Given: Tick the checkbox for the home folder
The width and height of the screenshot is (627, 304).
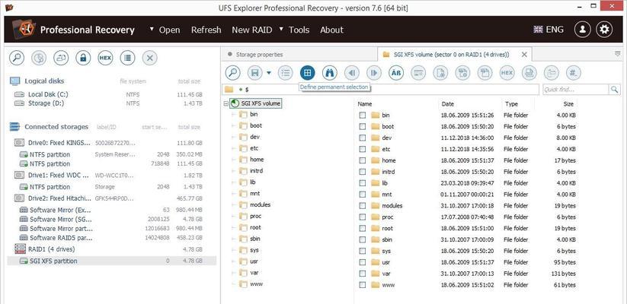Looking at the screenshot, I should pyautogui.click(x=363, y=160).
